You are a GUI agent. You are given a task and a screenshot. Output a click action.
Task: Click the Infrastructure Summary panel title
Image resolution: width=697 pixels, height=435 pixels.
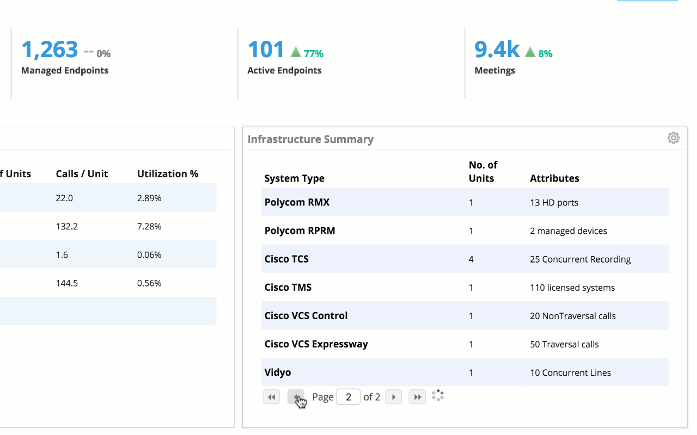(310, 139)
